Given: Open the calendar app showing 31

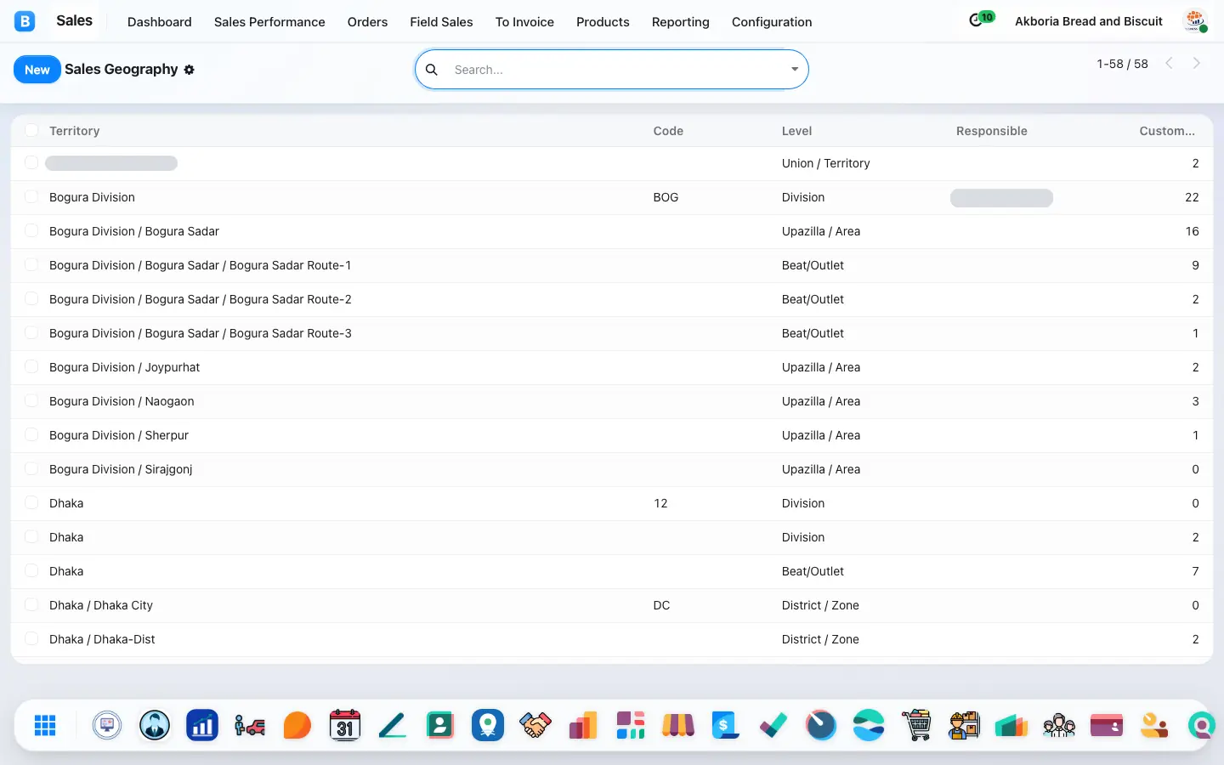Looking at the screenshot, I should [x=345, y=725].
